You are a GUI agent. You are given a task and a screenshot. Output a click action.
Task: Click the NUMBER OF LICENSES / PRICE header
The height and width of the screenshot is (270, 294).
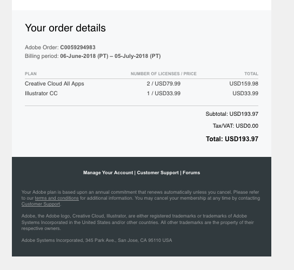pyautogui.click(x=164, y=74)
